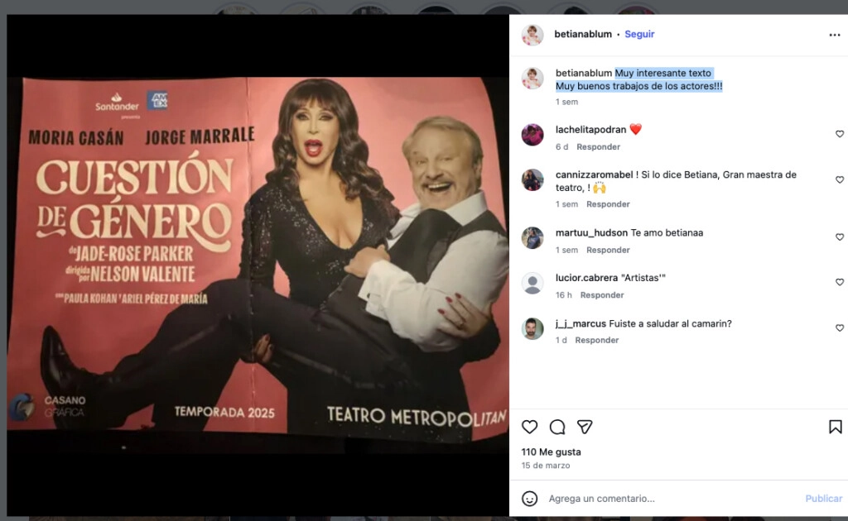Toggle like on lachelitapodran's comment
This screenshot has height=521, width=848.
[841, 134]
